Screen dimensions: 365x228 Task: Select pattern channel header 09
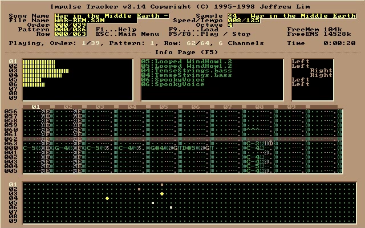[x=291, y=107]
